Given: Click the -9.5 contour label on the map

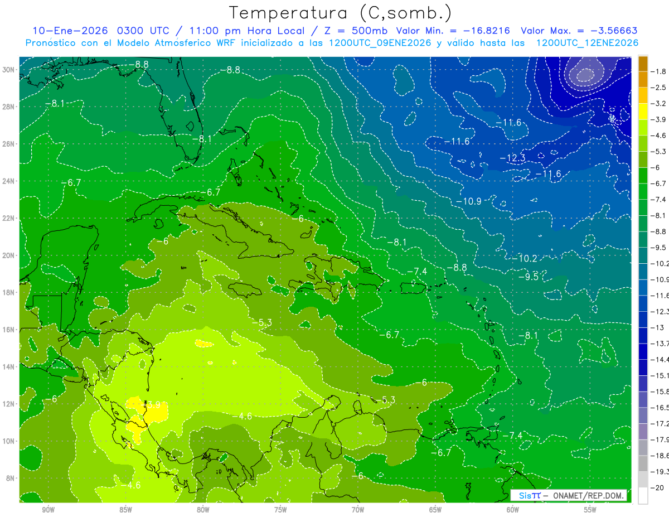Looking at the screenshot, I should tap(529, 277).
